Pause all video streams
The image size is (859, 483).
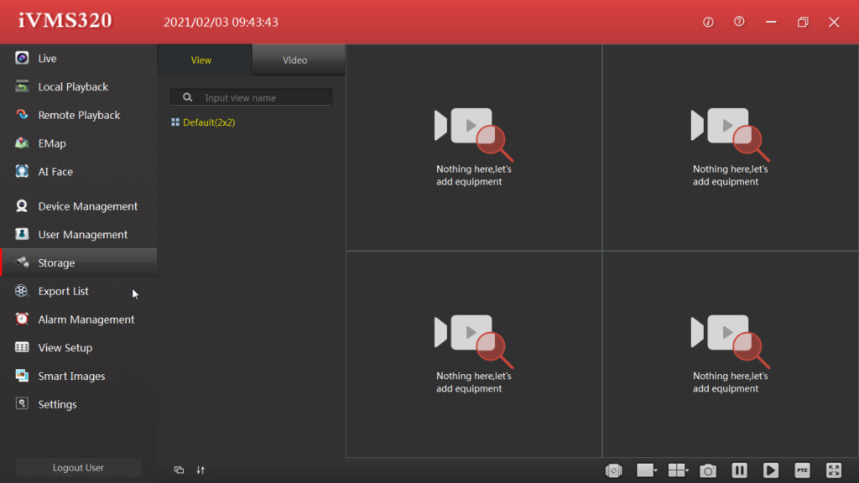click(739, 470)
